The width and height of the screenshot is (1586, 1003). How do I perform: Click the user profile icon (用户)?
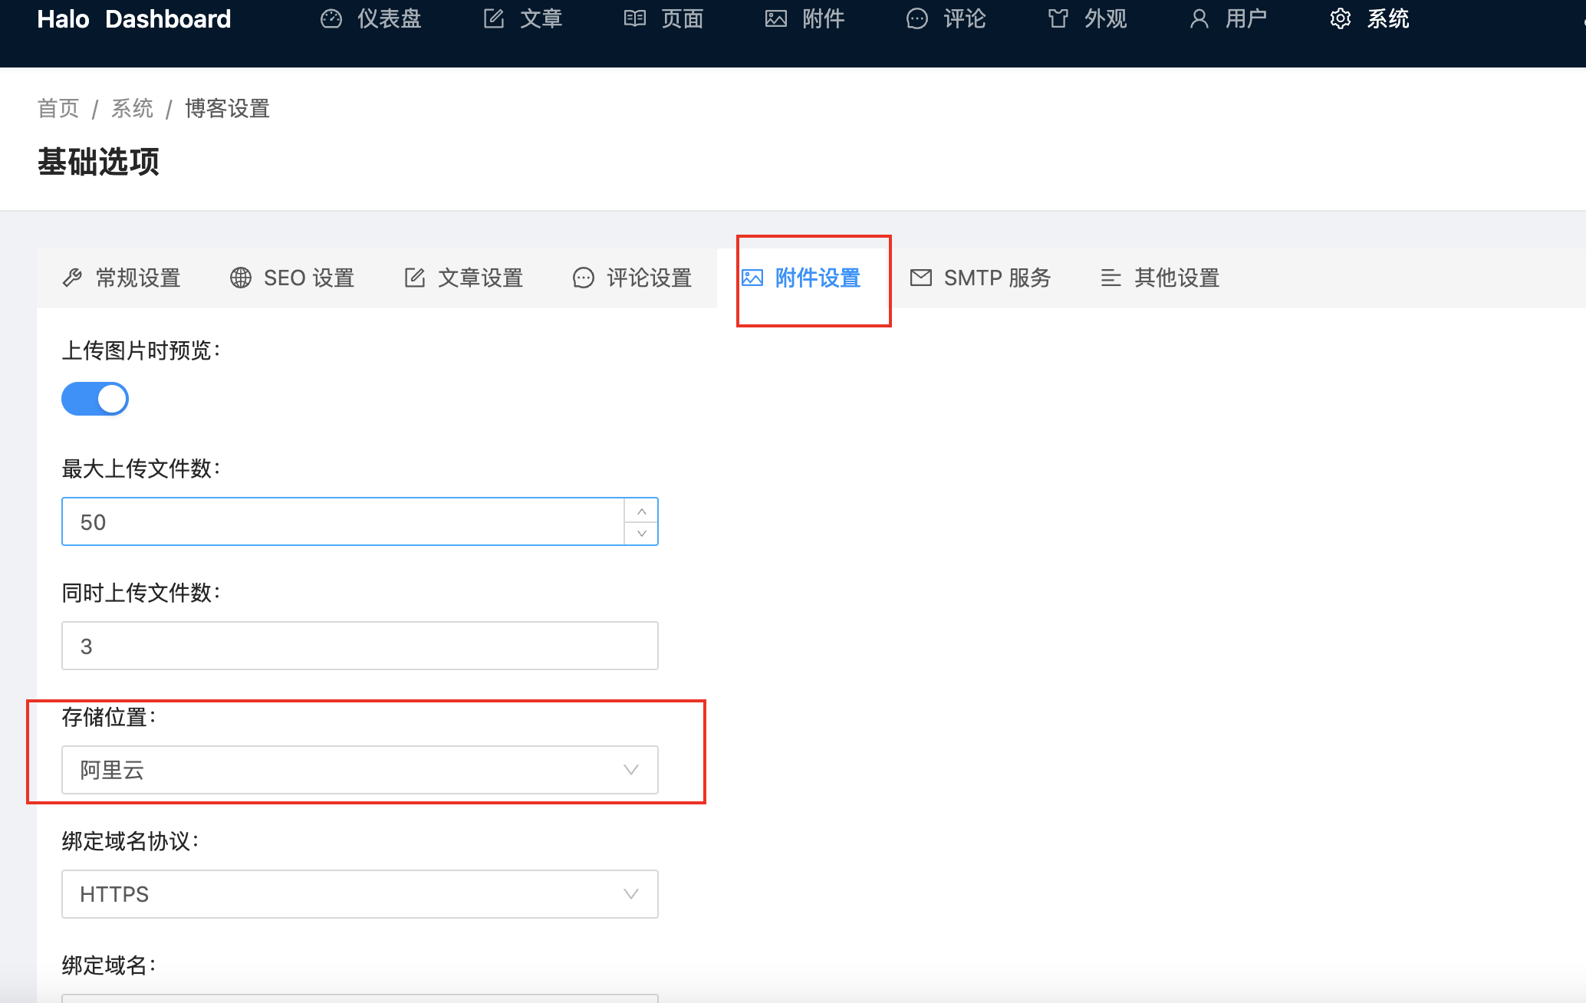[x=1199, y=19]
